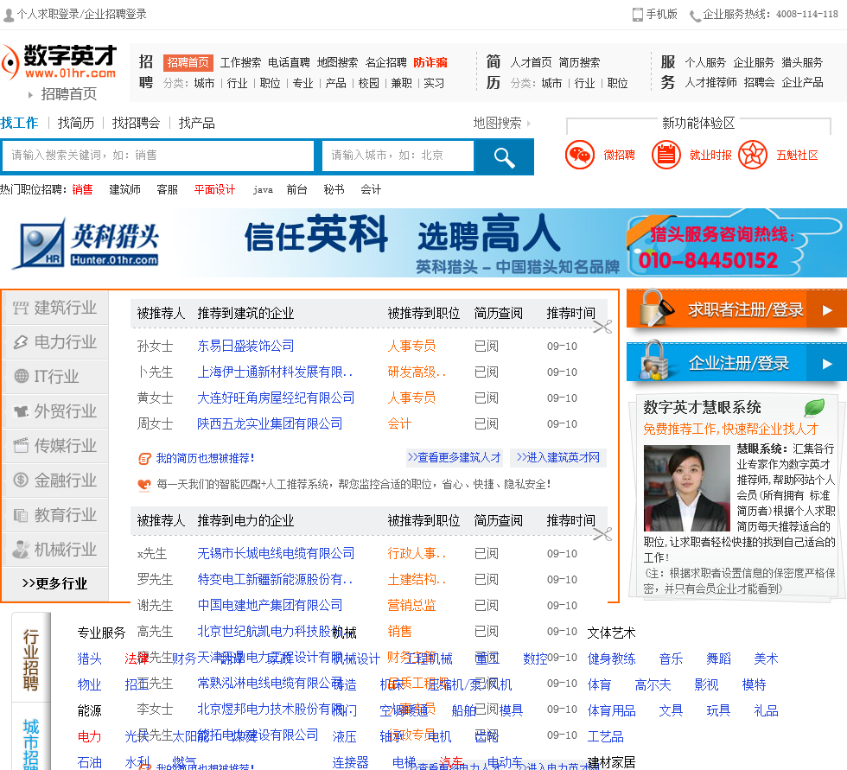Open the 防诈骗 red nav link

[x=430, y=62]
